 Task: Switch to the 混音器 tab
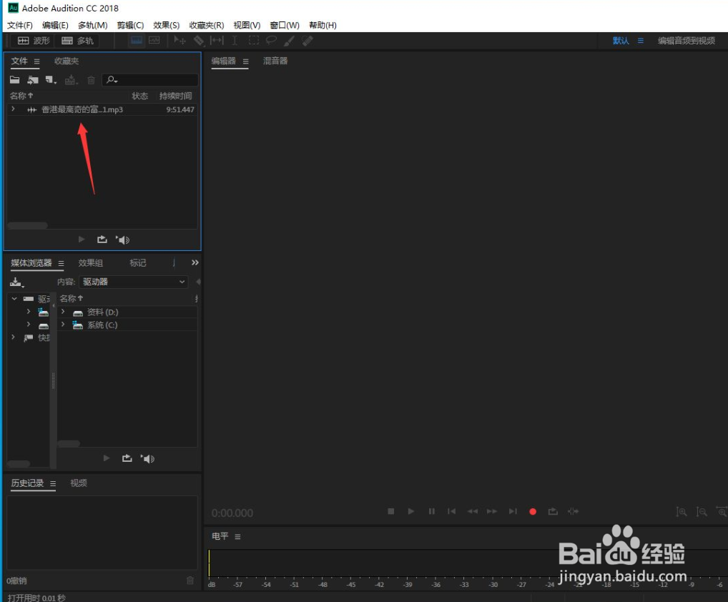click(x=275, y=61)
